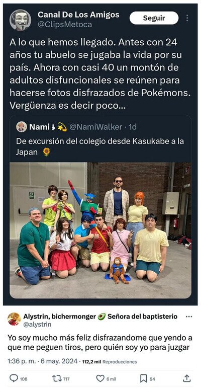
Task: Bookmark the tweet using the bookmark icon
Action: [x=144, y=378]
